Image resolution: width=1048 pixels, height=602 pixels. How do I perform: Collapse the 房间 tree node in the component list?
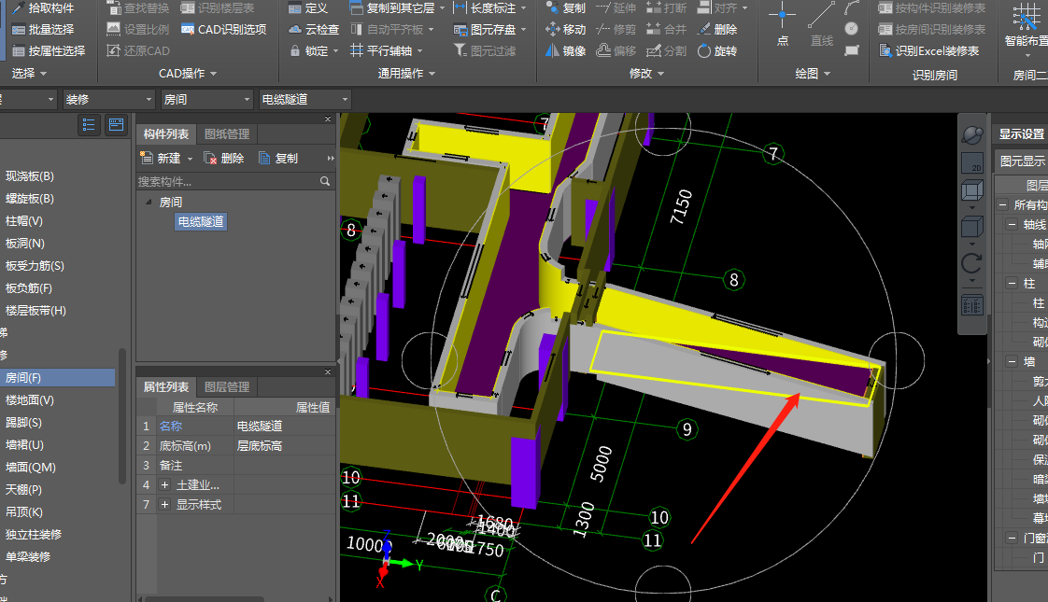click(x=149, y=202)
